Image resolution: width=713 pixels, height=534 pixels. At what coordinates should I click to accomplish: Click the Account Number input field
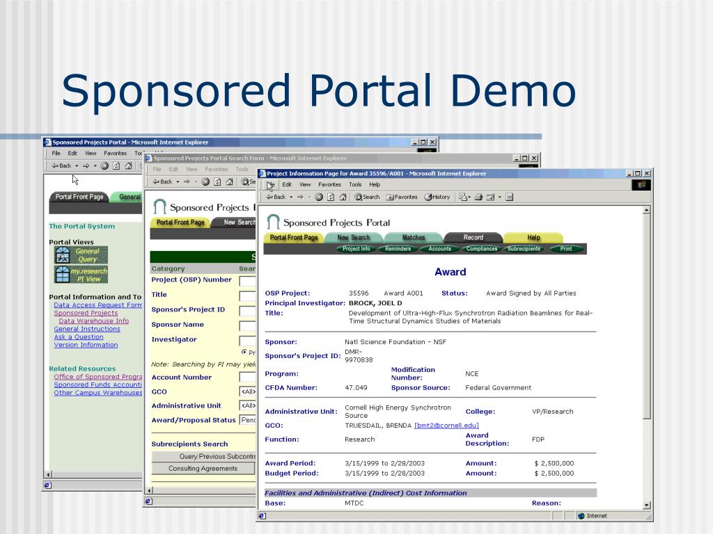point(247,378)
